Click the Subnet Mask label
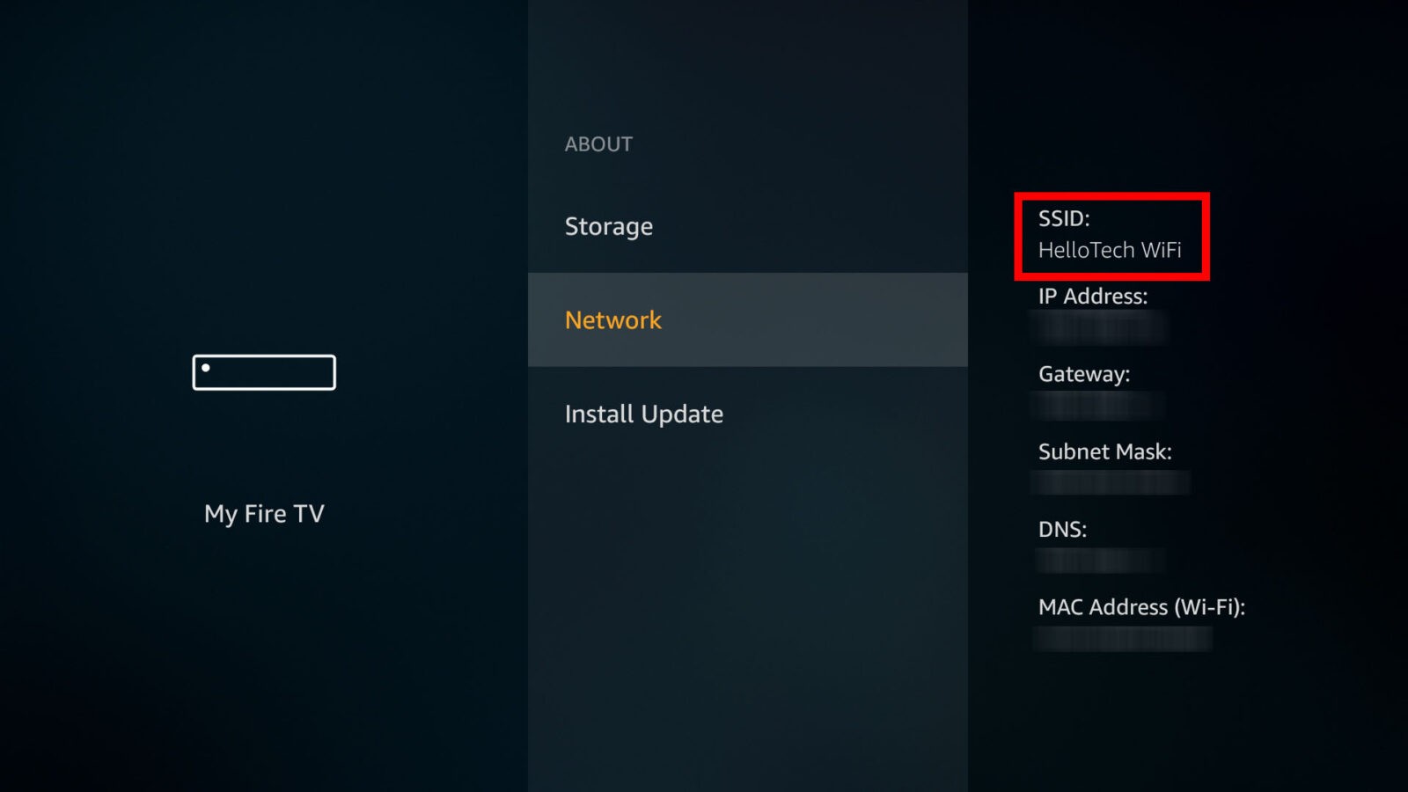 tap(1105, 451)
